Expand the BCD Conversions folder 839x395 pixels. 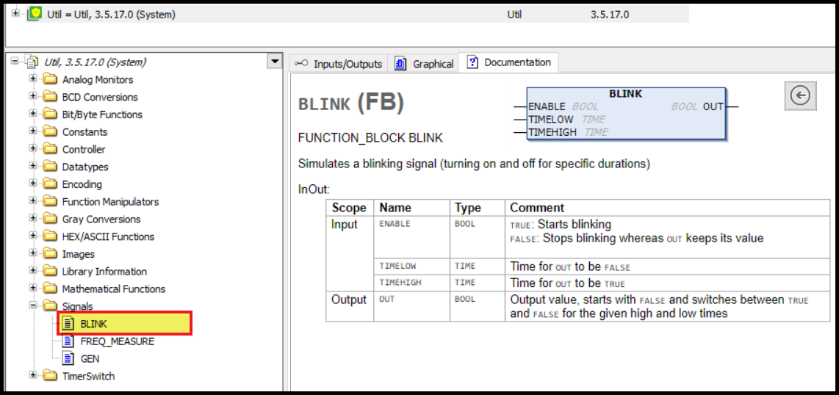tap(33, 97)
